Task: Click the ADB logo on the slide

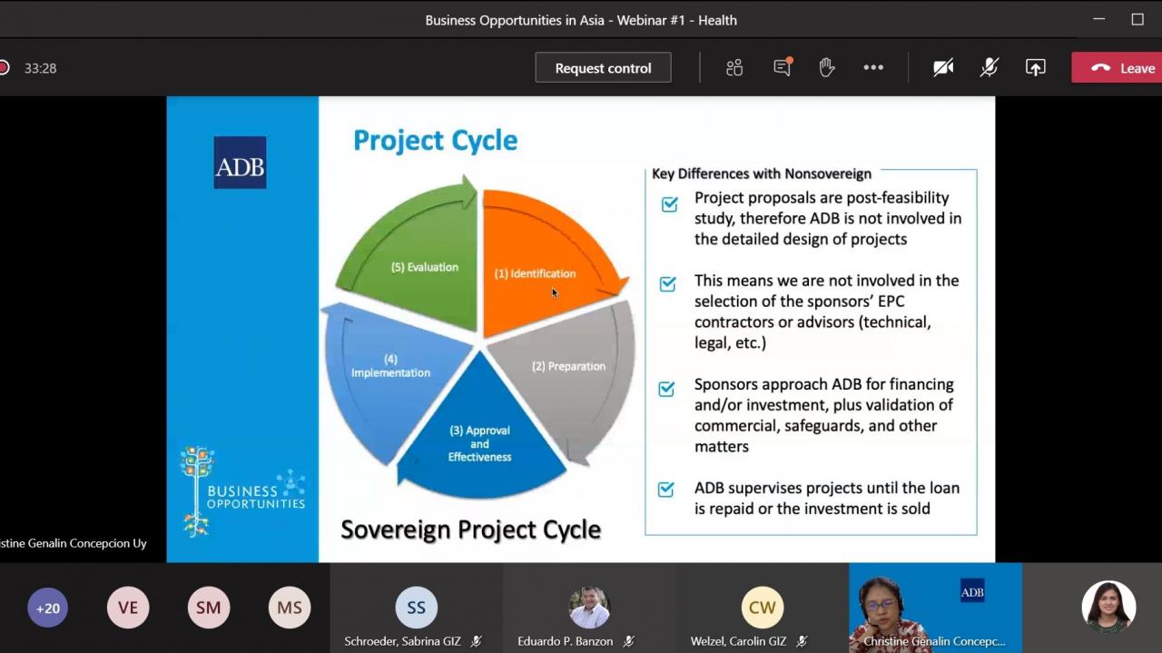Action: pos(240,163)
